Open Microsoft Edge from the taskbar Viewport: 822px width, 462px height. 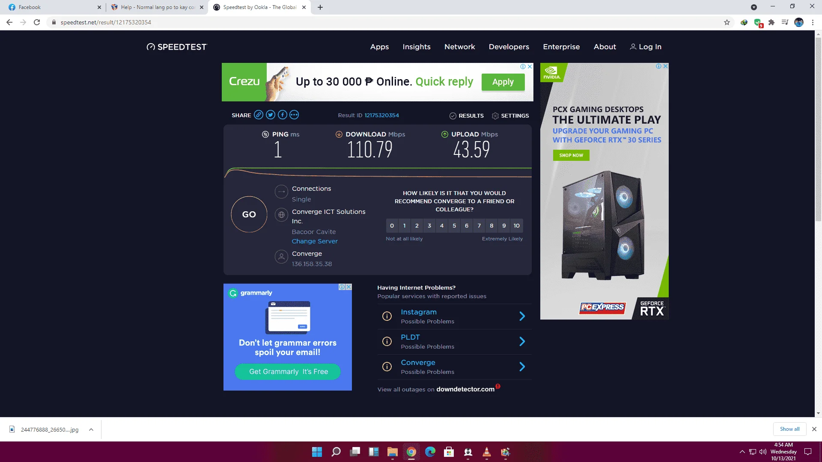430,452
